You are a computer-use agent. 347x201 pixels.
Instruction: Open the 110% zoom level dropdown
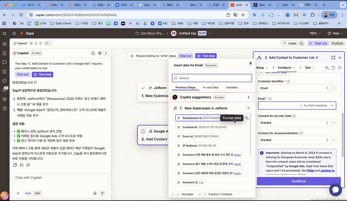pyautogui.click(x=315, y=33)
